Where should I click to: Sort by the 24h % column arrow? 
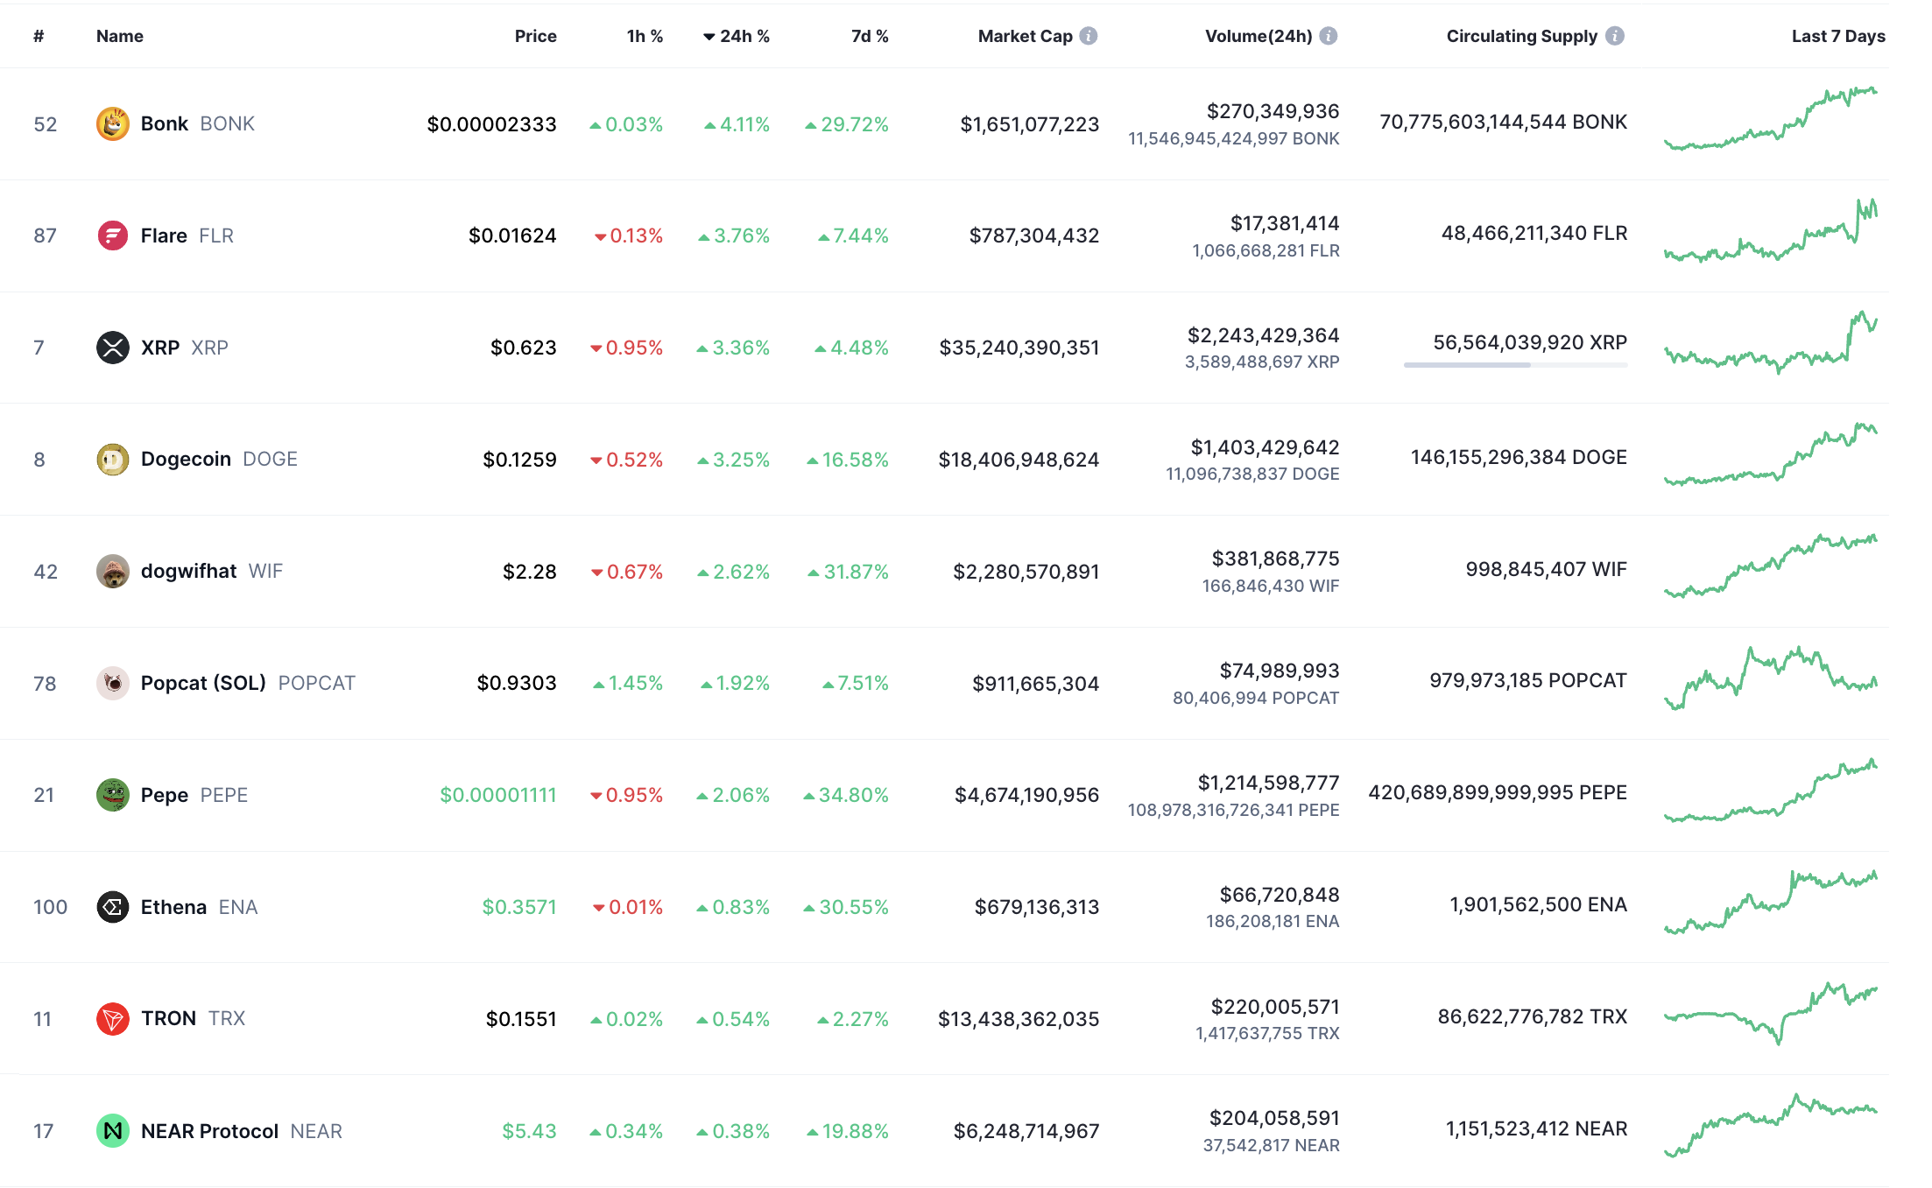coord(709,37)
